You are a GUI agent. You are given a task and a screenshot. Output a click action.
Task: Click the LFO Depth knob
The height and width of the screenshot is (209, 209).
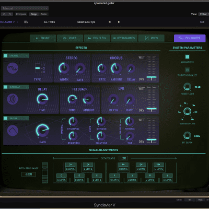point(113,99)
